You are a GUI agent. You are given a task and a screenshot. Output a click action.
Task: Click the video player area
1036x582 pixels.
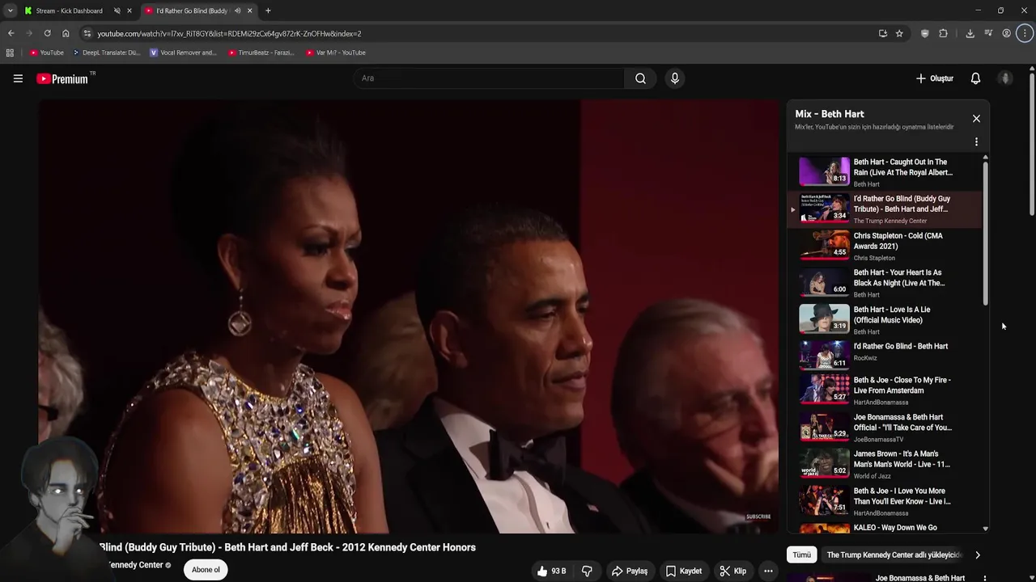click(409, 317)
